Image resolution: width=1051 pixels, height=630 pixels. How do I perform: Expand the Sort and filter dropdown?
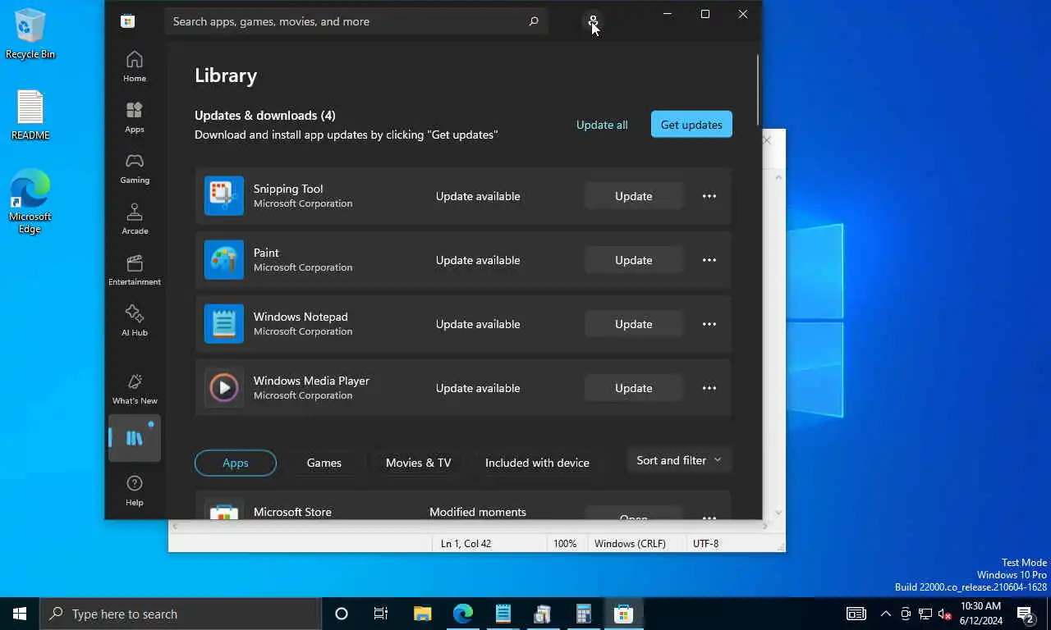(x=679, y=460)
